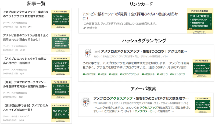Open link card title アメトピに載るコツ7つが発覚
215x124 pixels.
[130, 16]
